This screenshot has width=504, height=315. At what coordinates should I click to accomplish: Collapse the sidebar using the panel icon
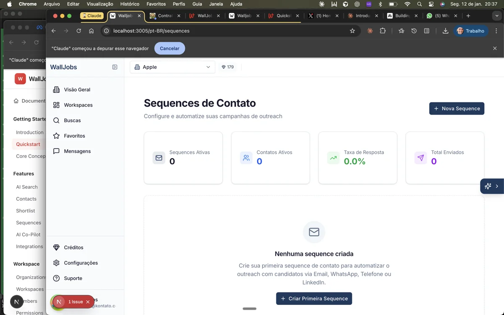pos(114,67)
